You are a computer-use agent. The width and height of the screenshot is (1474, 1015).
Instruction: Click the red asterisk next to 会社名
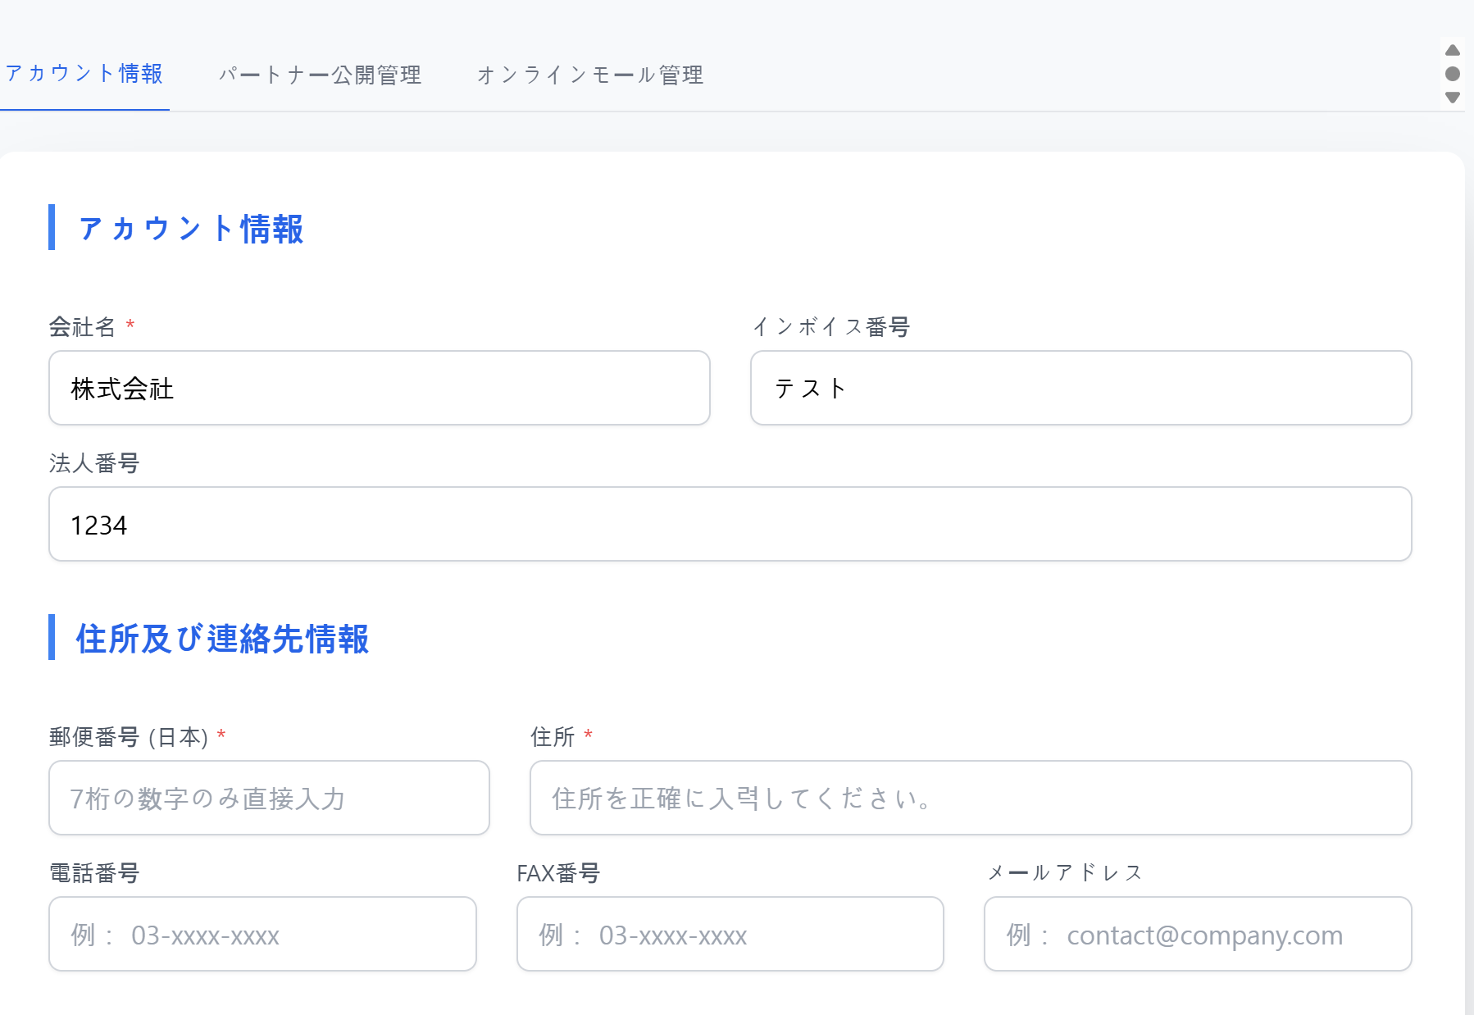[130, 325]
